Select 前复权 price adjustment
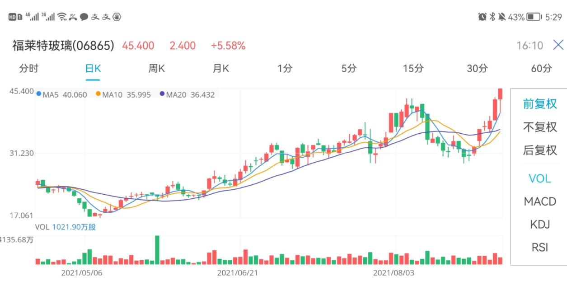This screenshot has height=281, width=567. (540, 104)
